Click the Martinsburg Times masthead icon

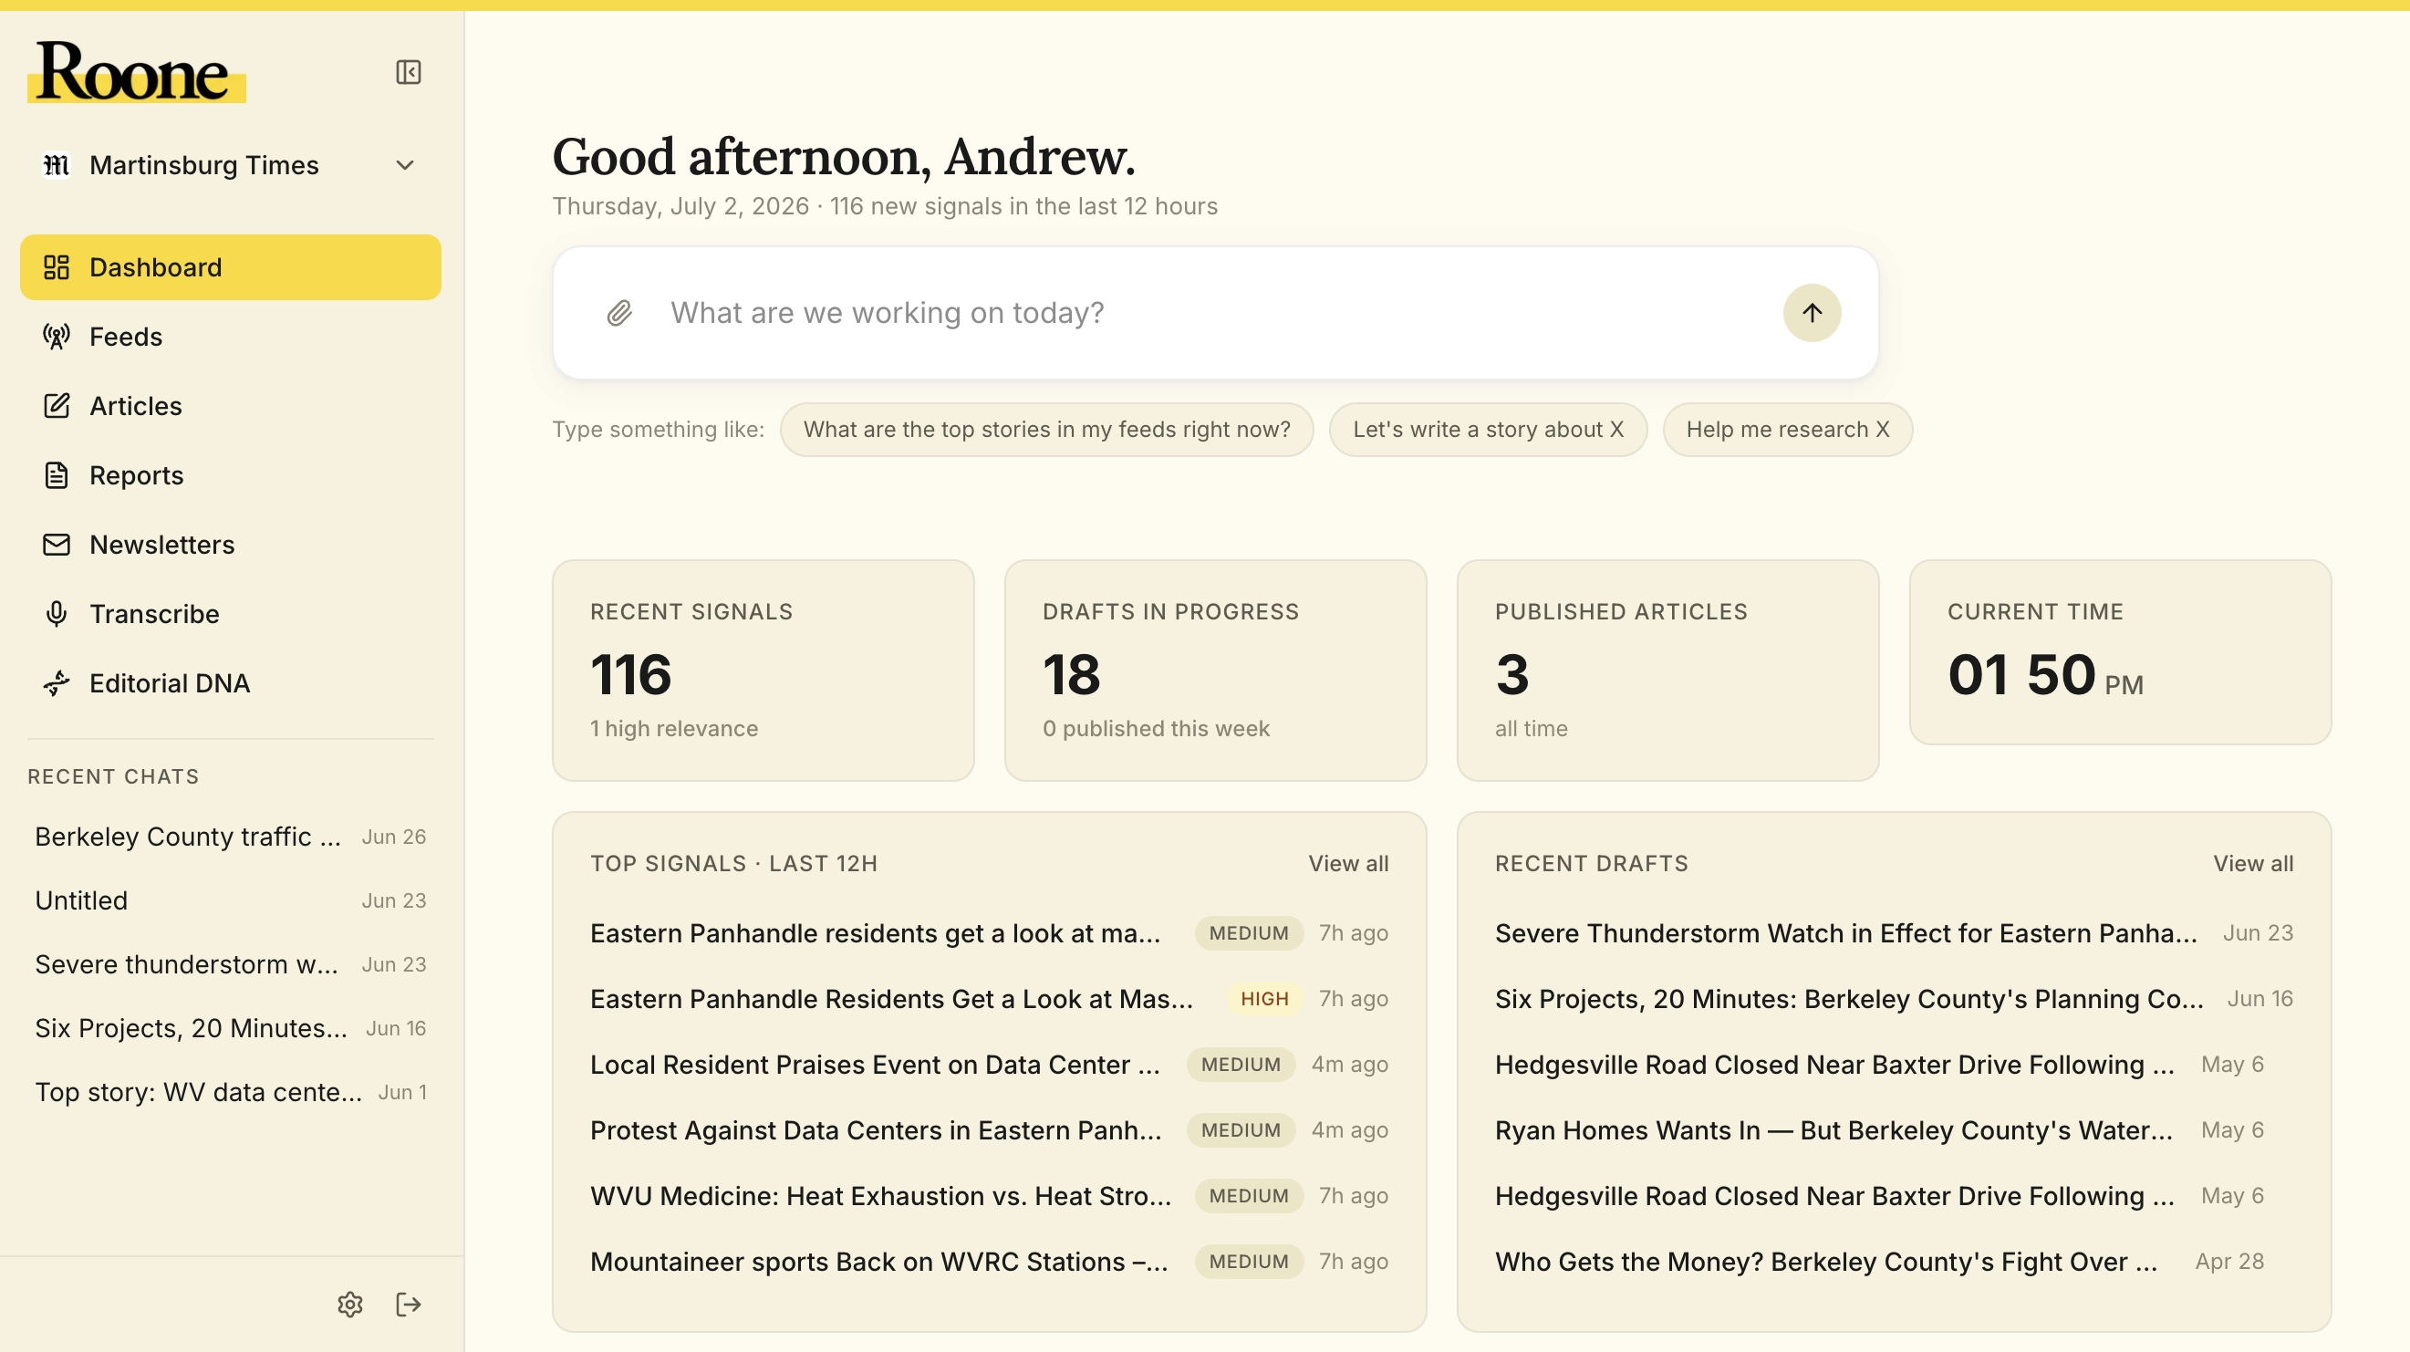click(x=57, y=166)
